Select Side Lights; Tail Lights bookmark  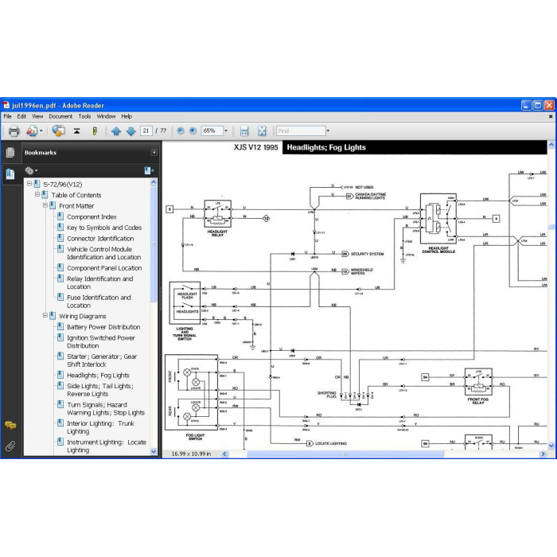coord(100,390)
